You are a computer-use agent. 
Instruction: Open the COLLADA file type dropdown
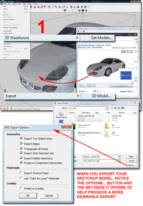coord(119,161)
